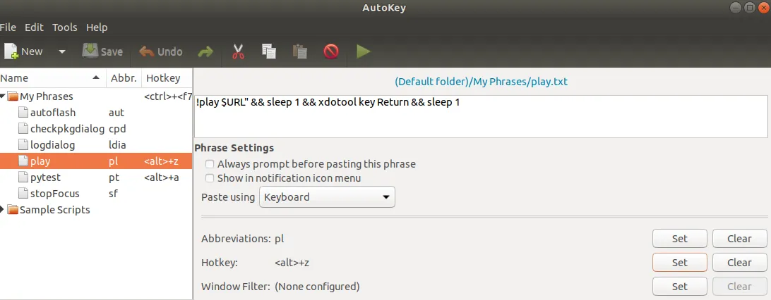Collapse the My Phrases folder
Screen dimensions: 771x300
coord(4,96)
